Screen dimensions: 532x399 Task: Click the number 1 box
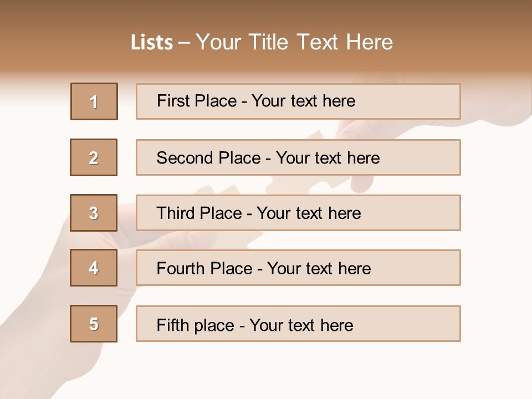[94, 101]
